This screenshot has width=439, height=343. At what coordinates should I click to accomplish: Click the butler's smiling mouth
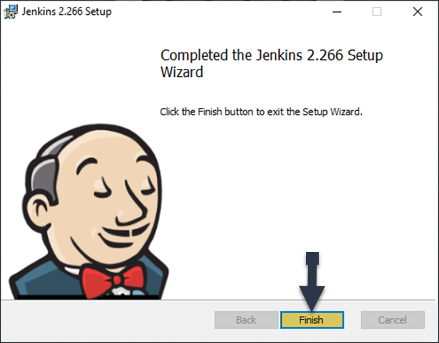(x=123, y=235)
